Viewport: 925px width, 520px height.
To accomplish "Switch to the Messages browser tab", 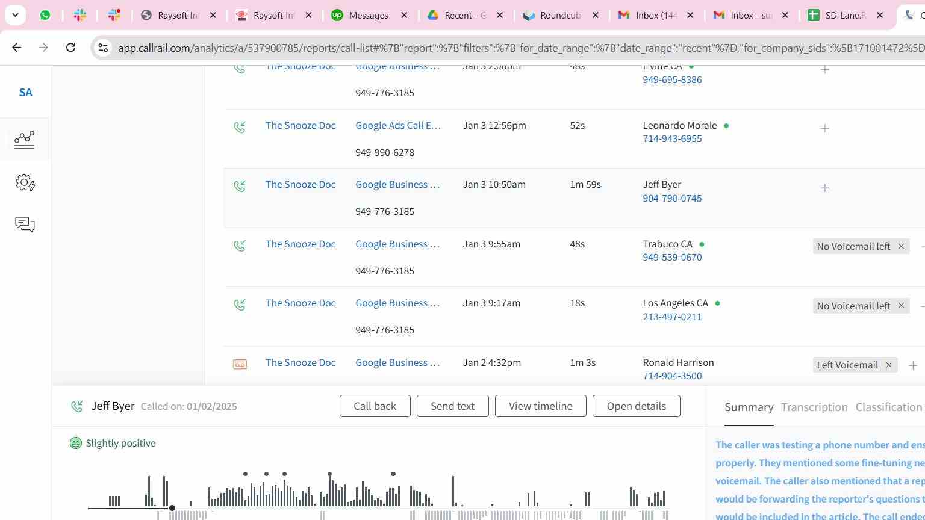I will coord(369,15).
